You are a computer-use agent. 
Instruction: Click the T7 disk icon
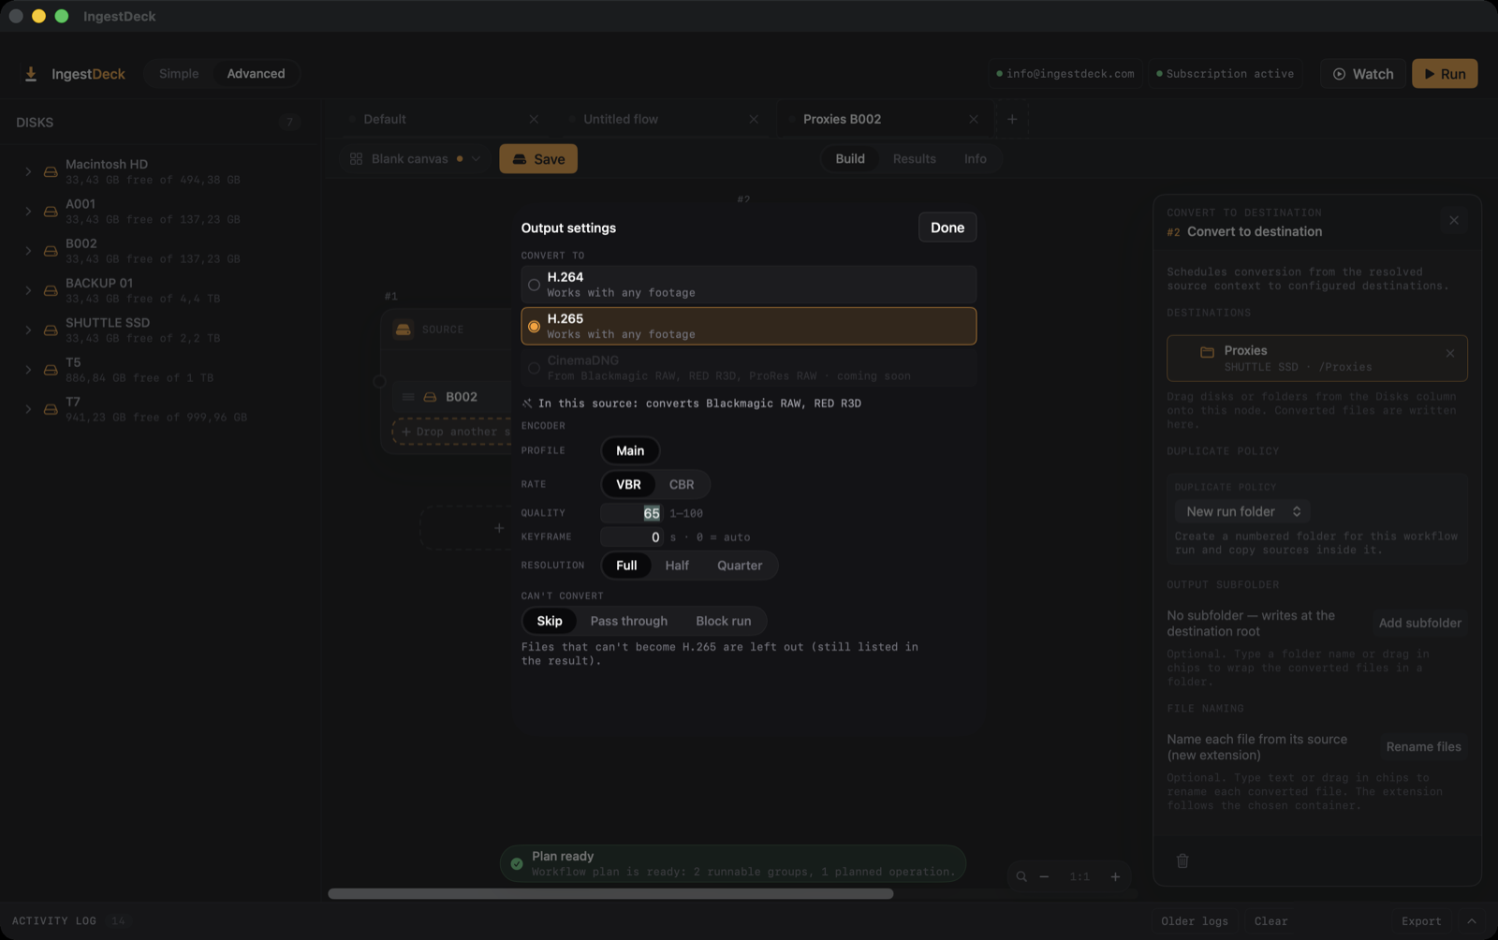[51, 409]
